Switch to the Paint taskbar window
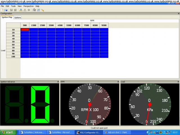 pos(117,132)
